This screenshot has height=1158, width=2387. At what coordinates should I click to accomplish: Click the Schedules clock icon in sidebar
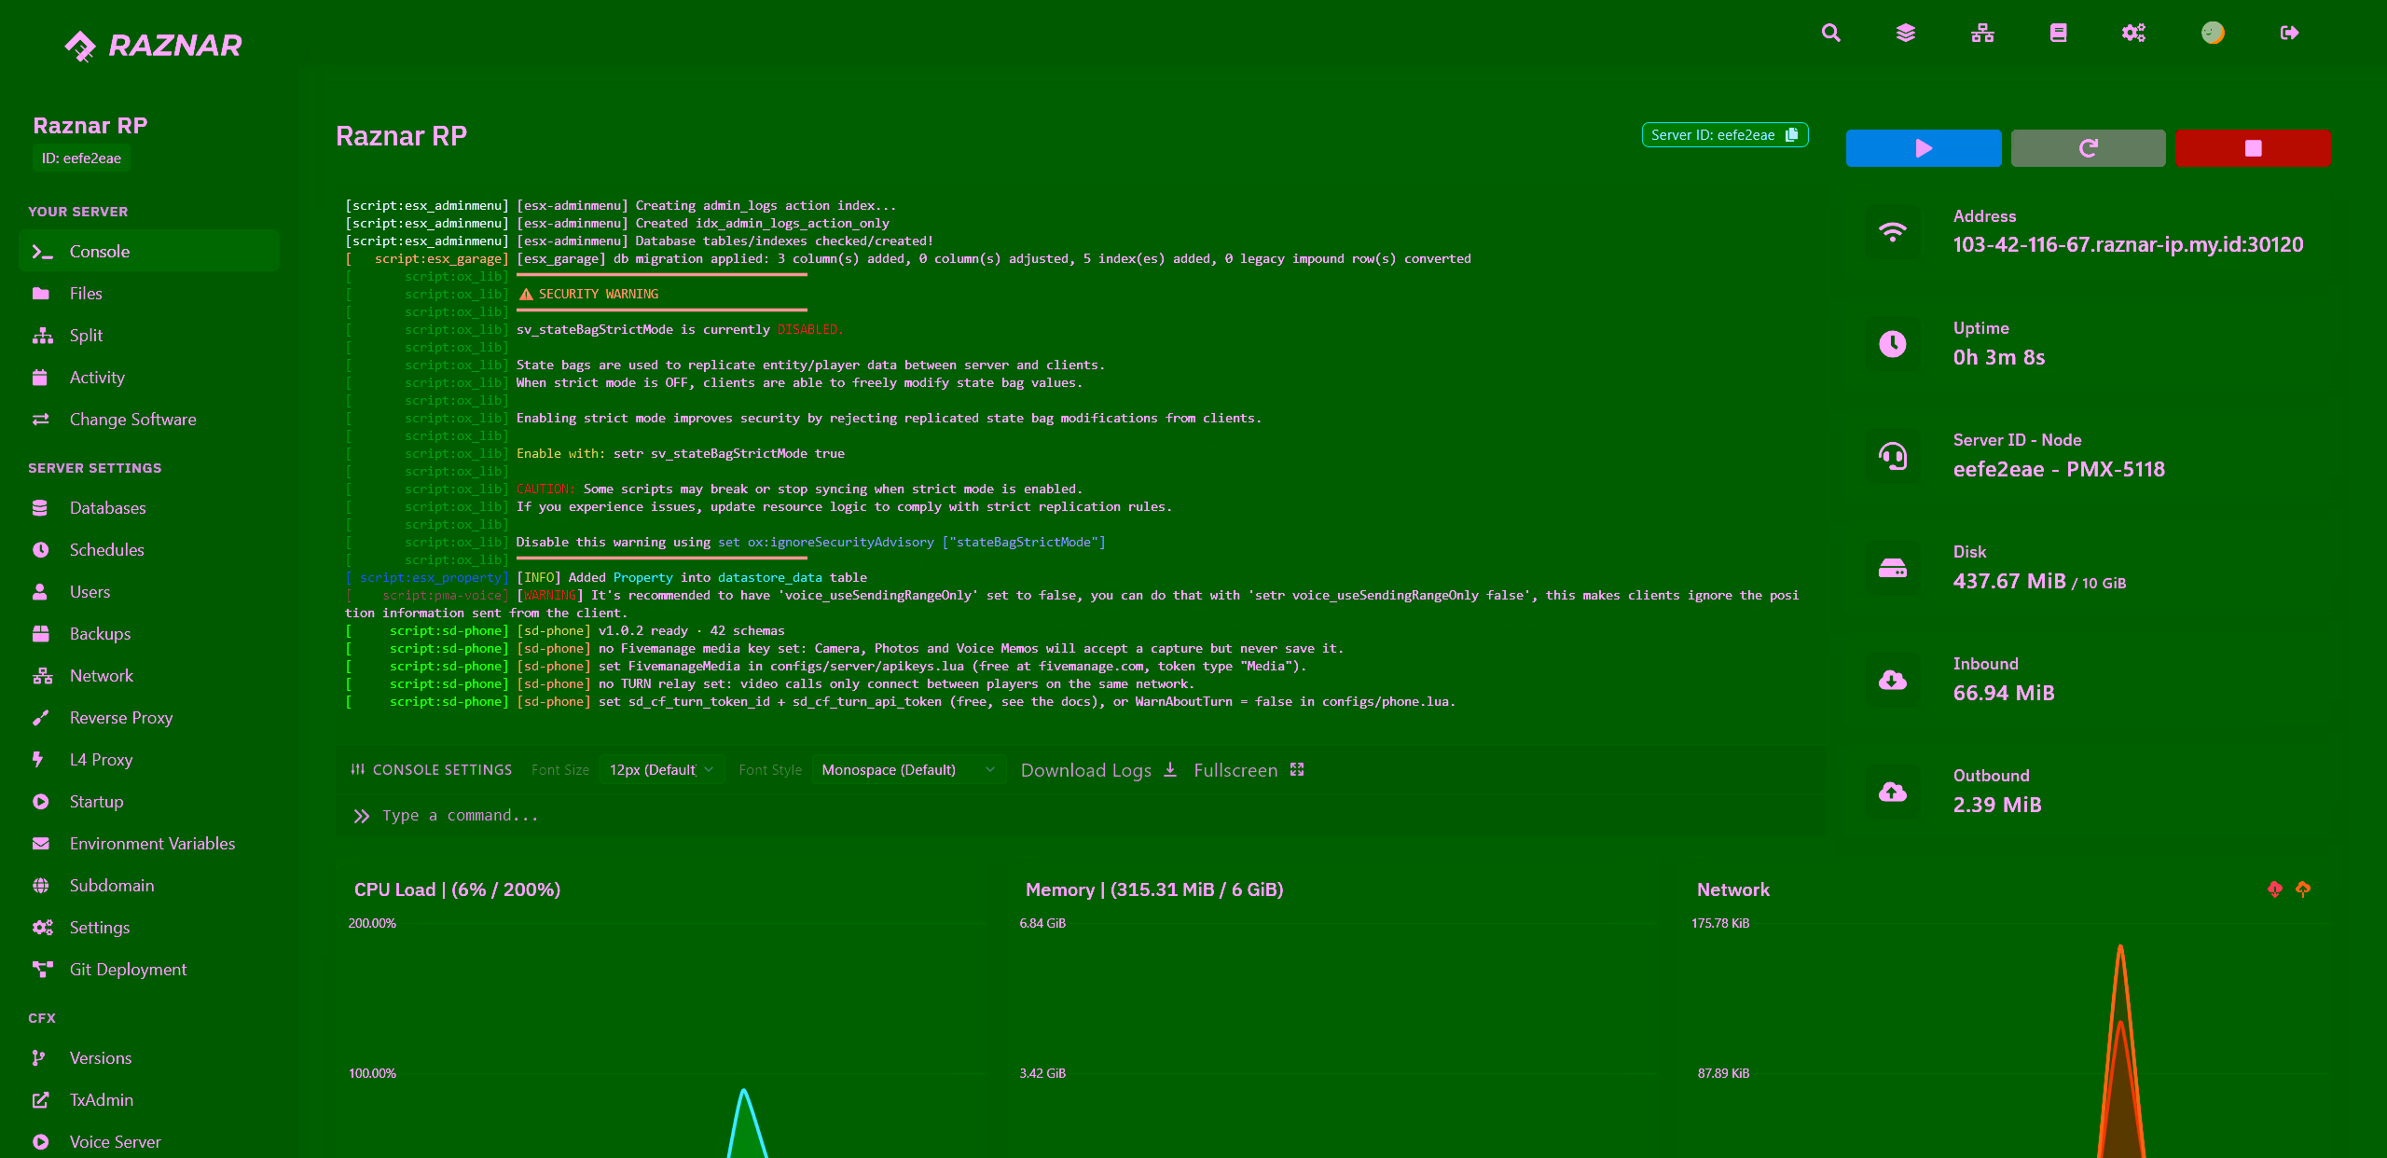40,550
